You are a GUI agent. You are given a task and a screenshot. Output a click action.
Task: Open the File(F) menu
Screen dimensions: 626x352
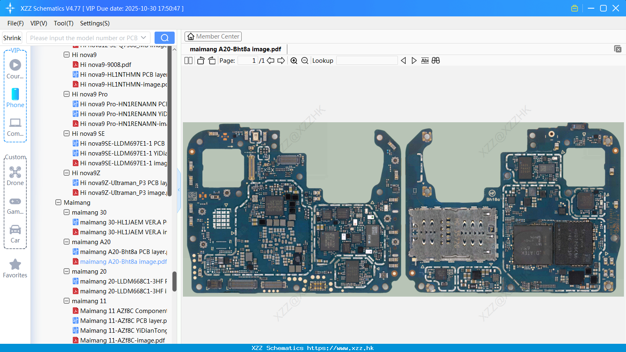click(16, 23)
